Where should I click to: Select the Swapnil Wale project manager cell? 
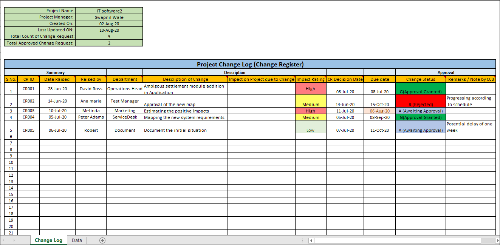click(109, 17)
